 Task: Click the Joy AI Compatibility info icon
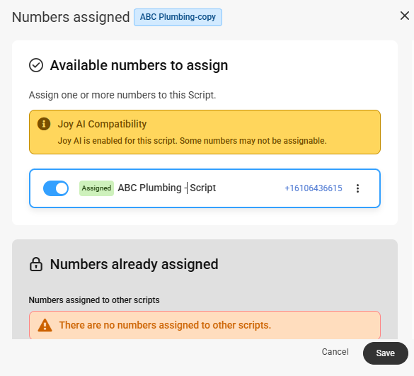(x=44, y=124)
